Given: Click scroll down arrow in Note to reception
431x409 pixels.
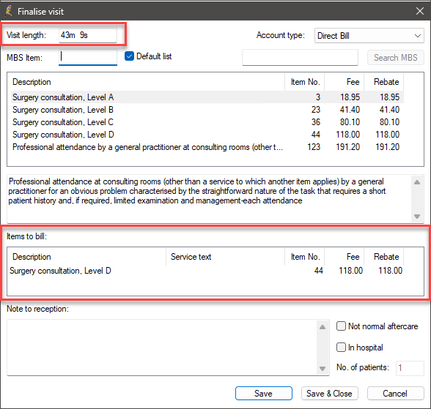Looking at the screenshot, I should pos(323,369).
